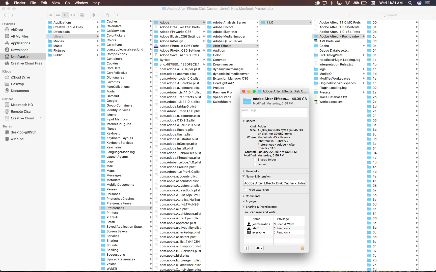Select the 11.0 folder
This screenshot has width=436, height=272.
point(286,22)
